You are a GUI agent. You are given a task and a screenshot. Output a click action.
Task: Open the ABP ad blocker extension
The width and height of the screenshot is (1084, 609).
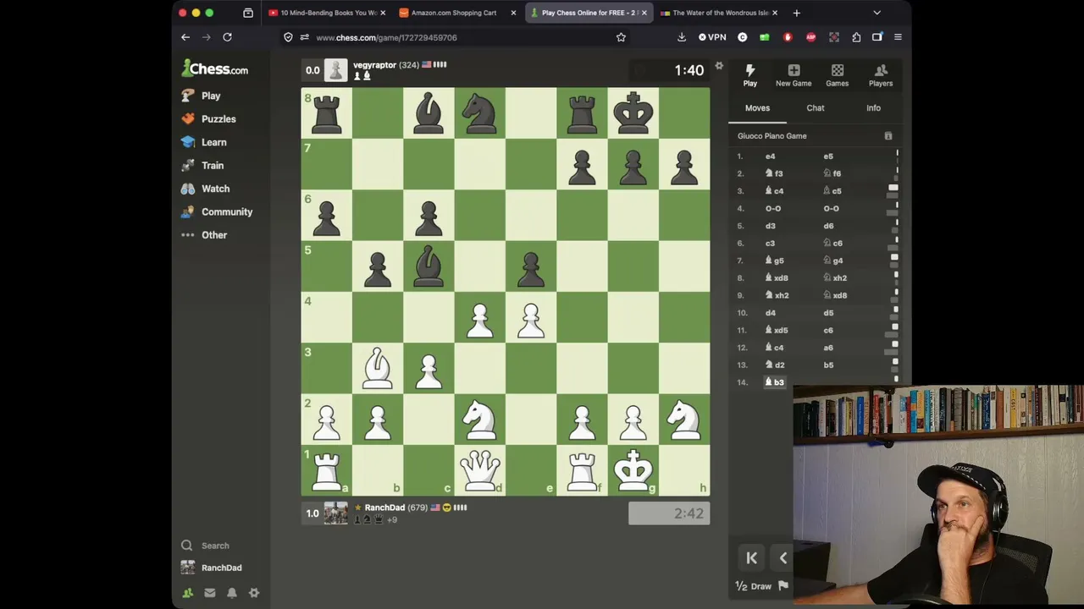[810, 37]
